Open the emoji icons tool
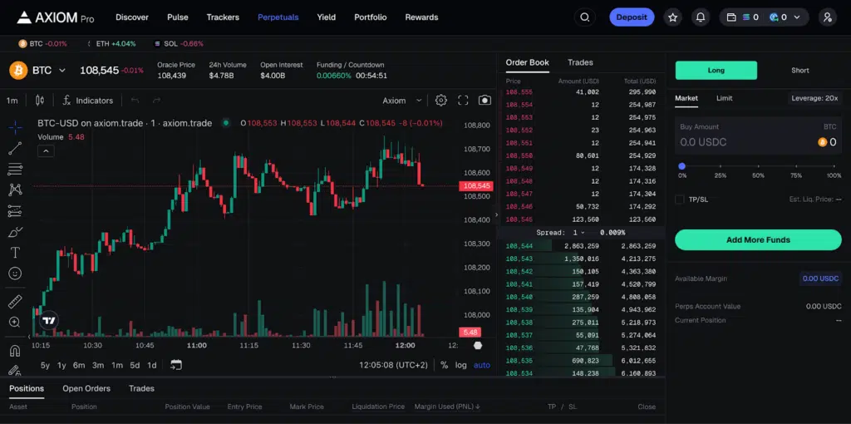Viewport: 851px width, 424px height. tap(15, 273)
